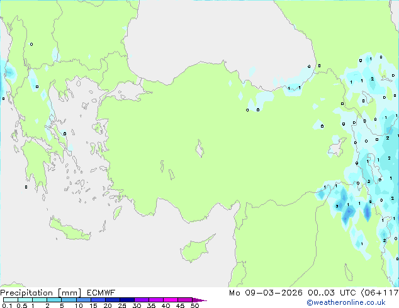
Task: Select the 0.5–1 mm legend swatch
Action: point(25,300)
